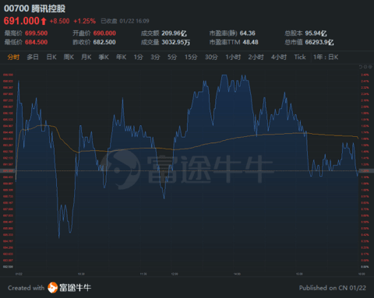
Task: Select the 分时 intraday tab
Action: pyautogui.click(x=13, y=57)
